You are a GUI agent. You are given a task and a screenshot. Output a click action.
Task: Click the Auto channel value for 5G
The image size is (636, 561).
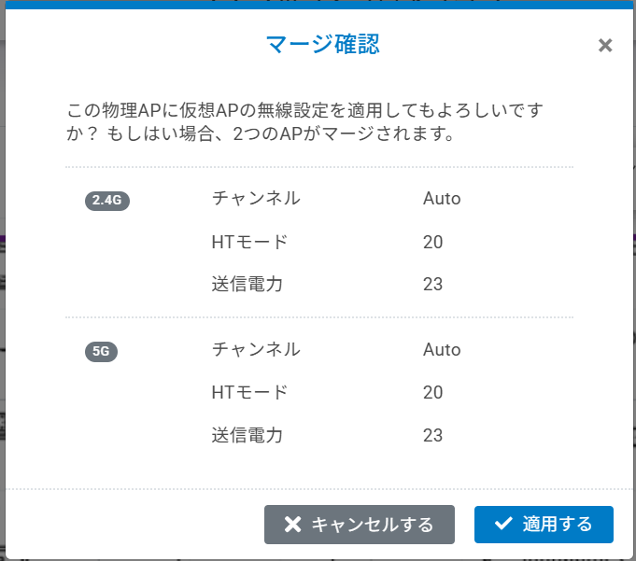coord(442,350)
